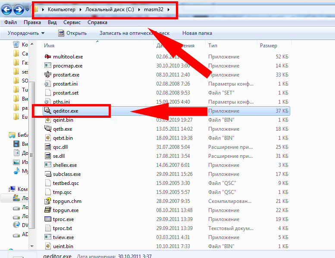This screenshot has height=258, width=335.
Task: Click the topgun.exe icon
Action: point(48,210)
